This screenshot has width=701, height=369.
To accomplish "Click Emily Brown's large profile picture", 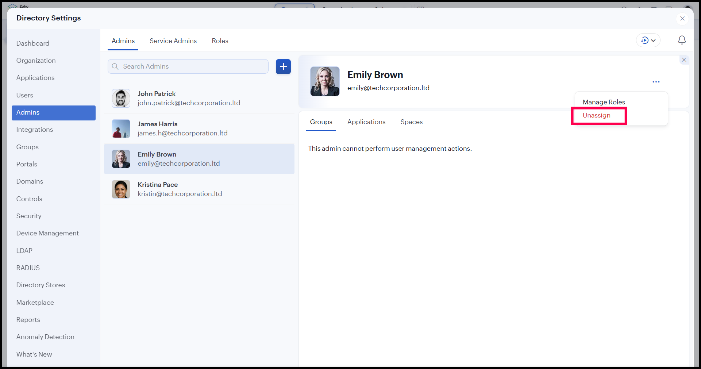I will pyautogui.click(x=325, y=81).
